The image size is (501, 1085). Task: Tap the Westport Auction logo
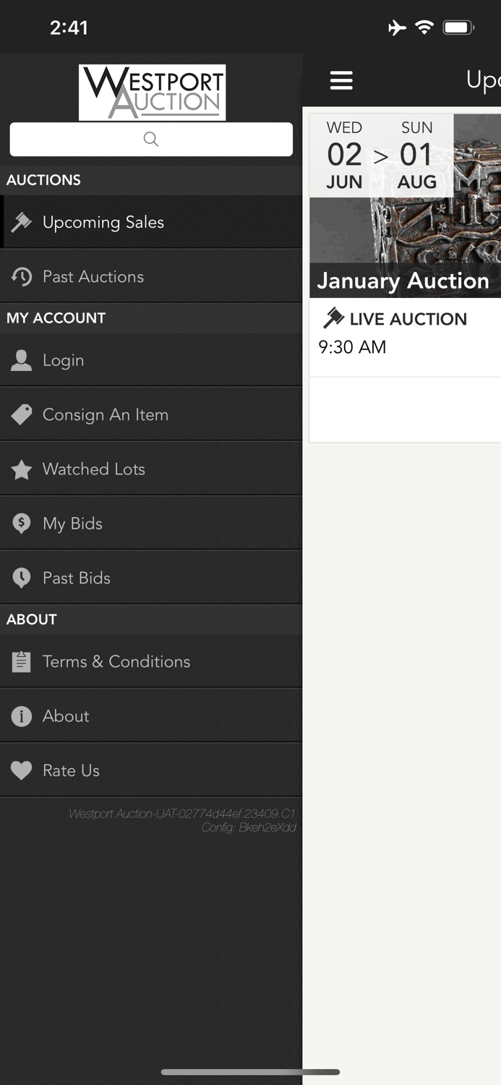[152, 92]
